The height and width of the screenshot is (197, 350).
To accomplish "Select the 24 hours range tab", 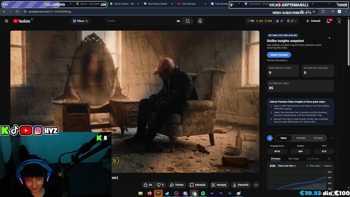I will (276, 159).
